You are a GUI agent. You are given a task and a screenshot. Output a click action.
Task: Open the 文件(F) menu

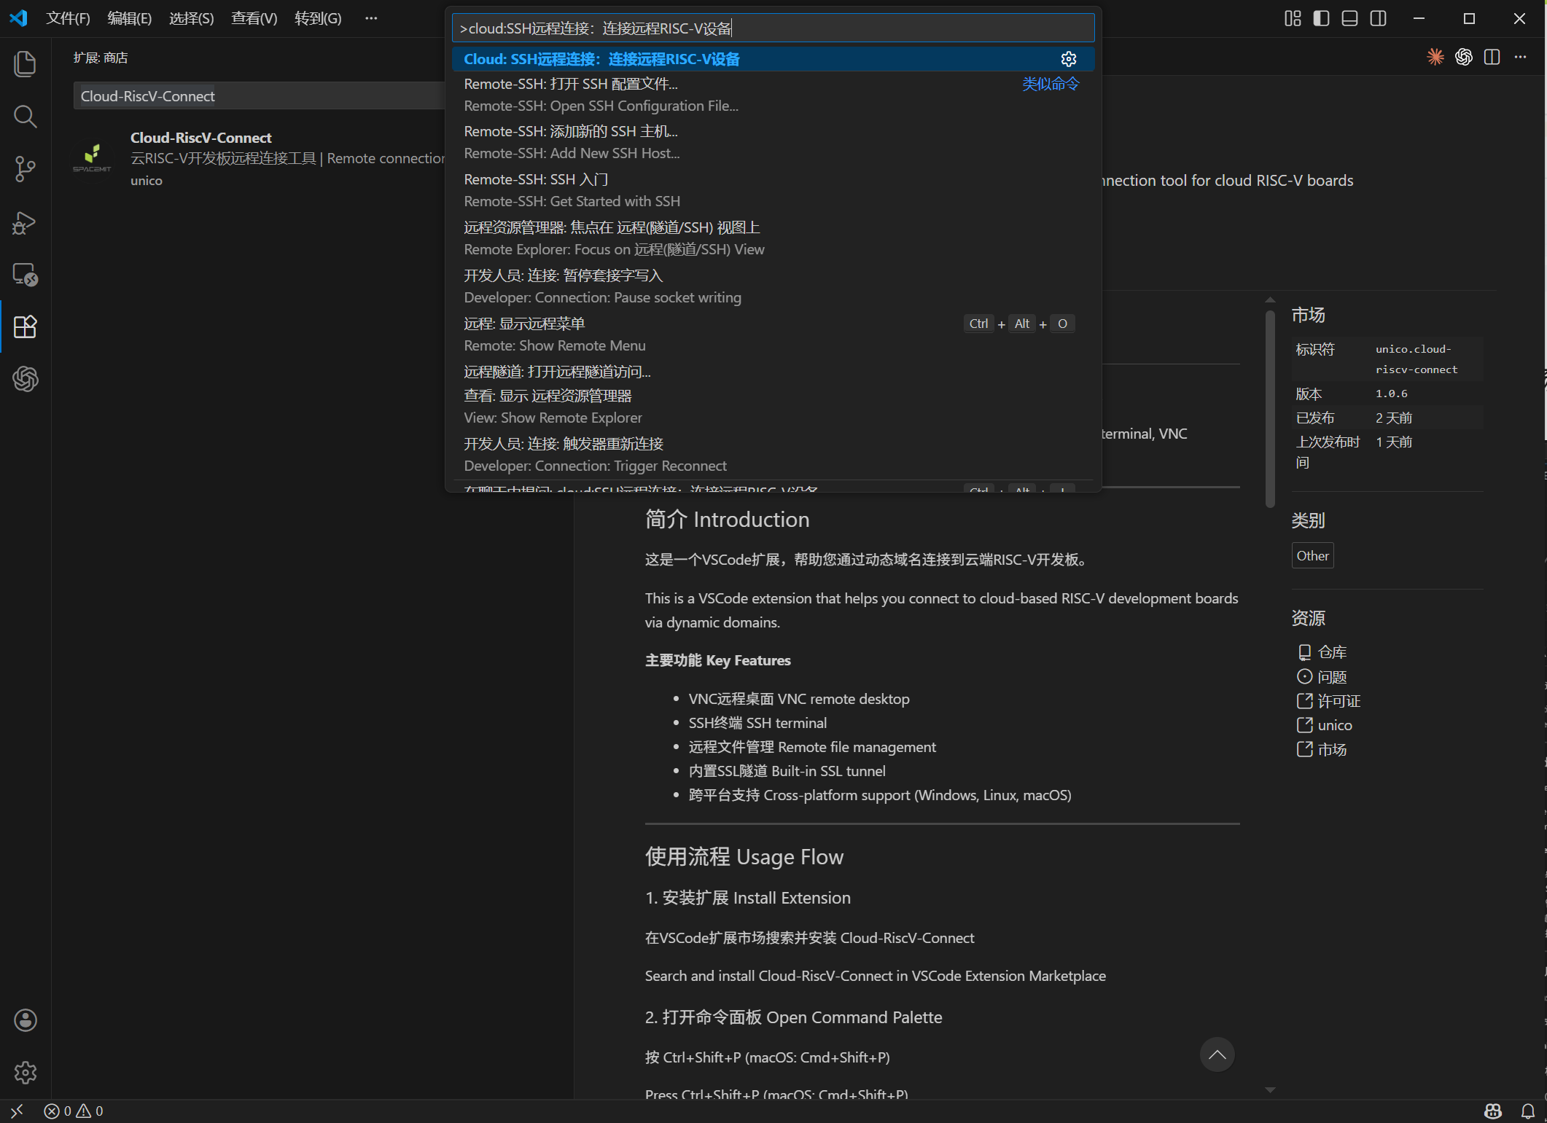point(68,18)
